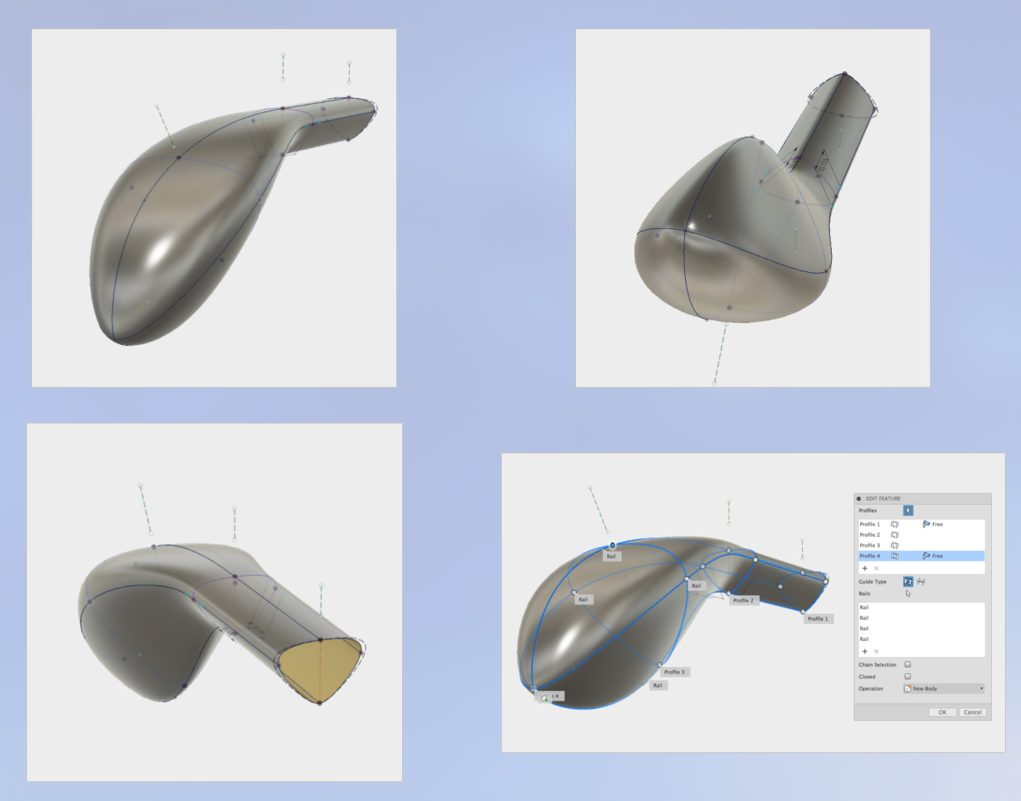Enable the Closed checkbox
The height and width of the screenshot is (801, 1021).
click(x=908, y=677)
